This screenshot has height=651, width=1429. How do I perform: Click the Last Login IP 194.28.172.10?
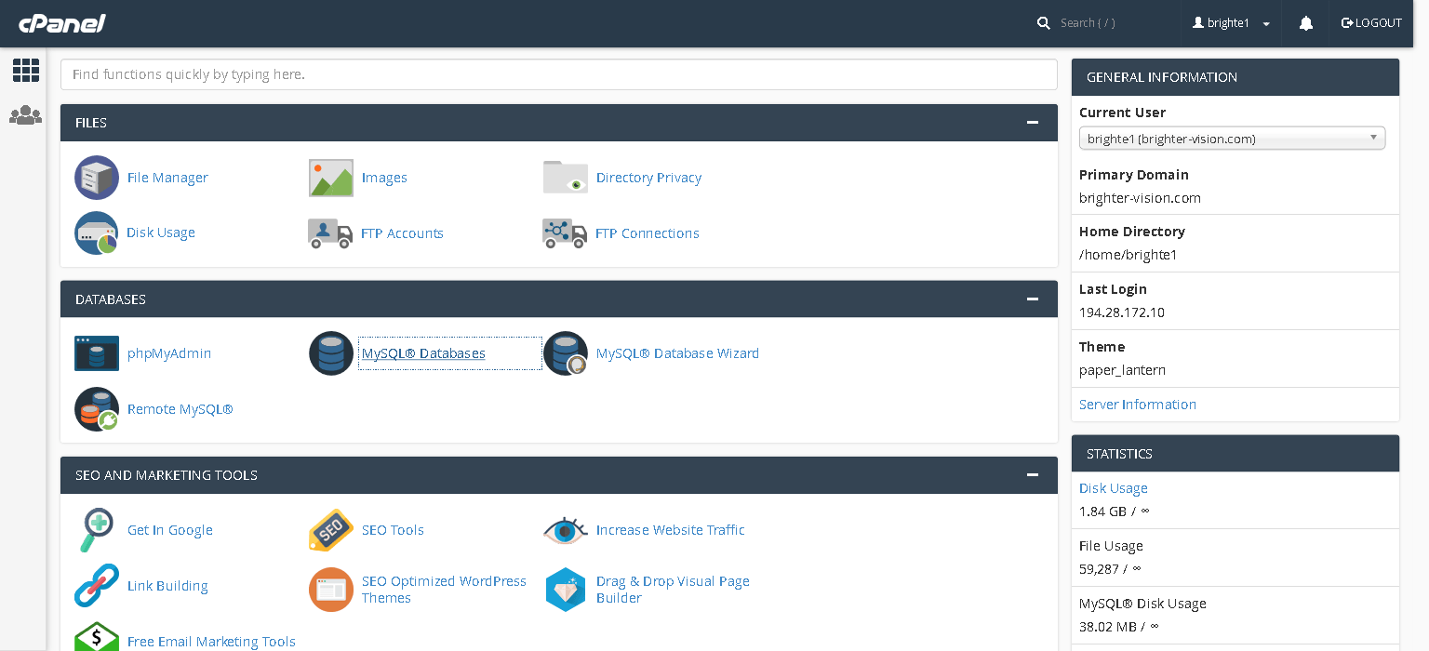click(1121, 312)
